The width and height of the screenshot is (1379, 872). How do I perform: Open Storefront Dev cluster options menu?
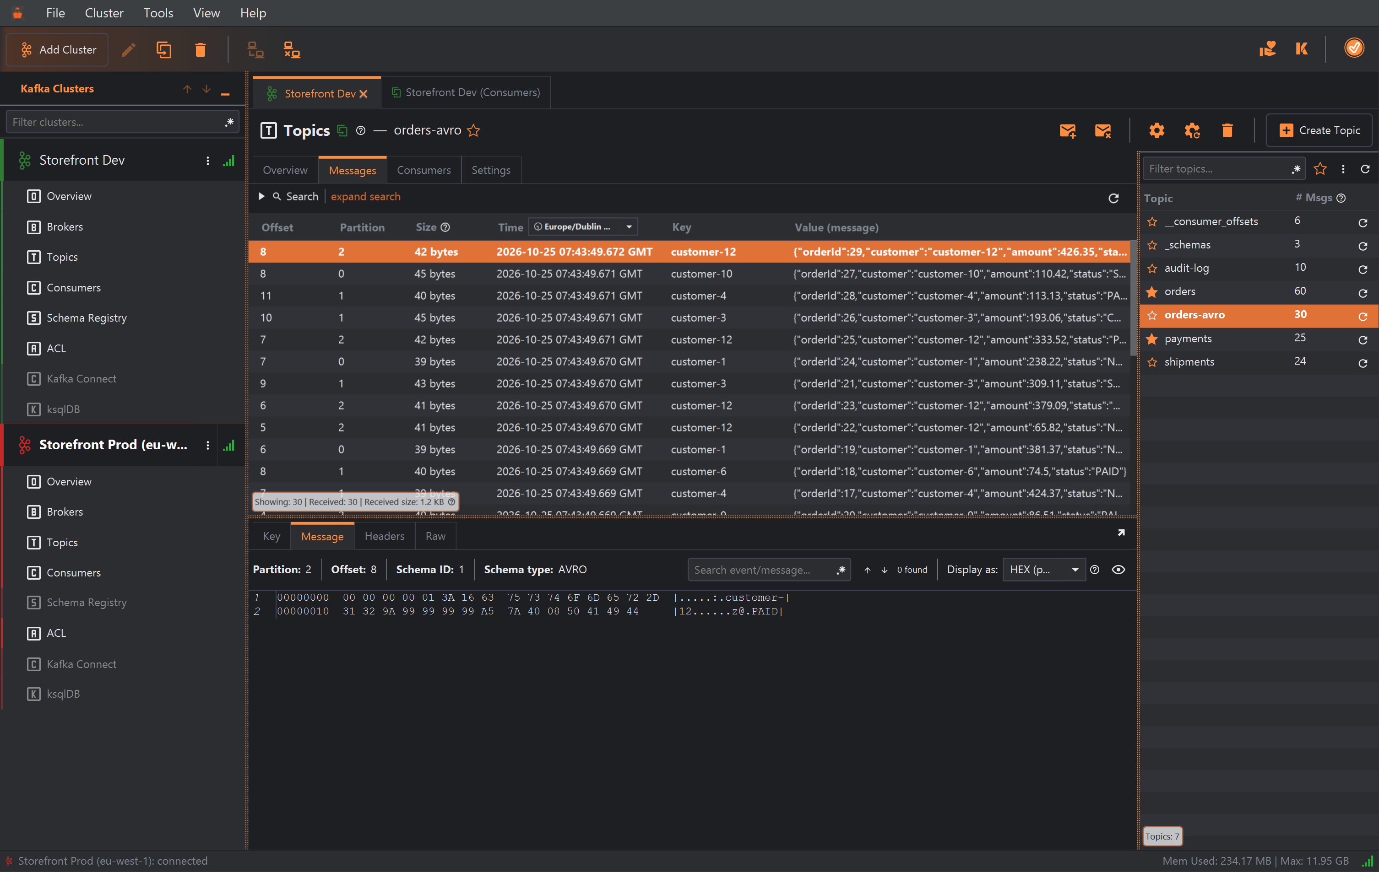click(207, 161)
